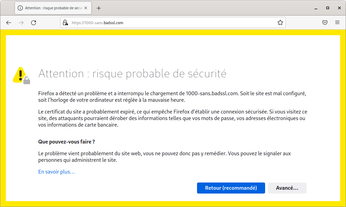Reload the current page
This screenshot has height=207, width=346.
tap(34, 23)
